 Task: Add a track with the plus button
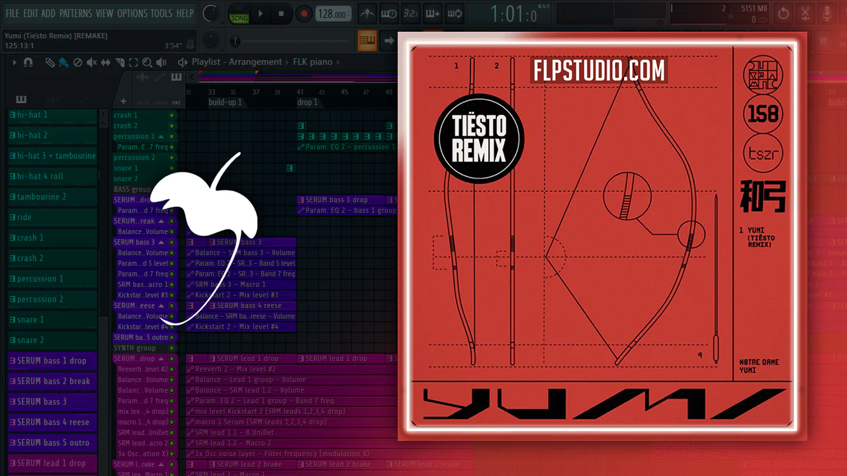point(123,101)
